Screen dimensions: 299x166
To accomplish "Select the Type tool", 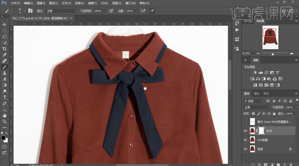I will (x=5, y=97).
